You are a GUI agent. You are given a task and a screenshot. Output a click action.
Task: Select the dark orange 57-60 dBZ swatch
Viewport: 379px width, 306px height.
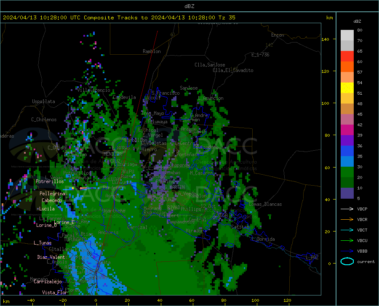(x=347, y=67)
